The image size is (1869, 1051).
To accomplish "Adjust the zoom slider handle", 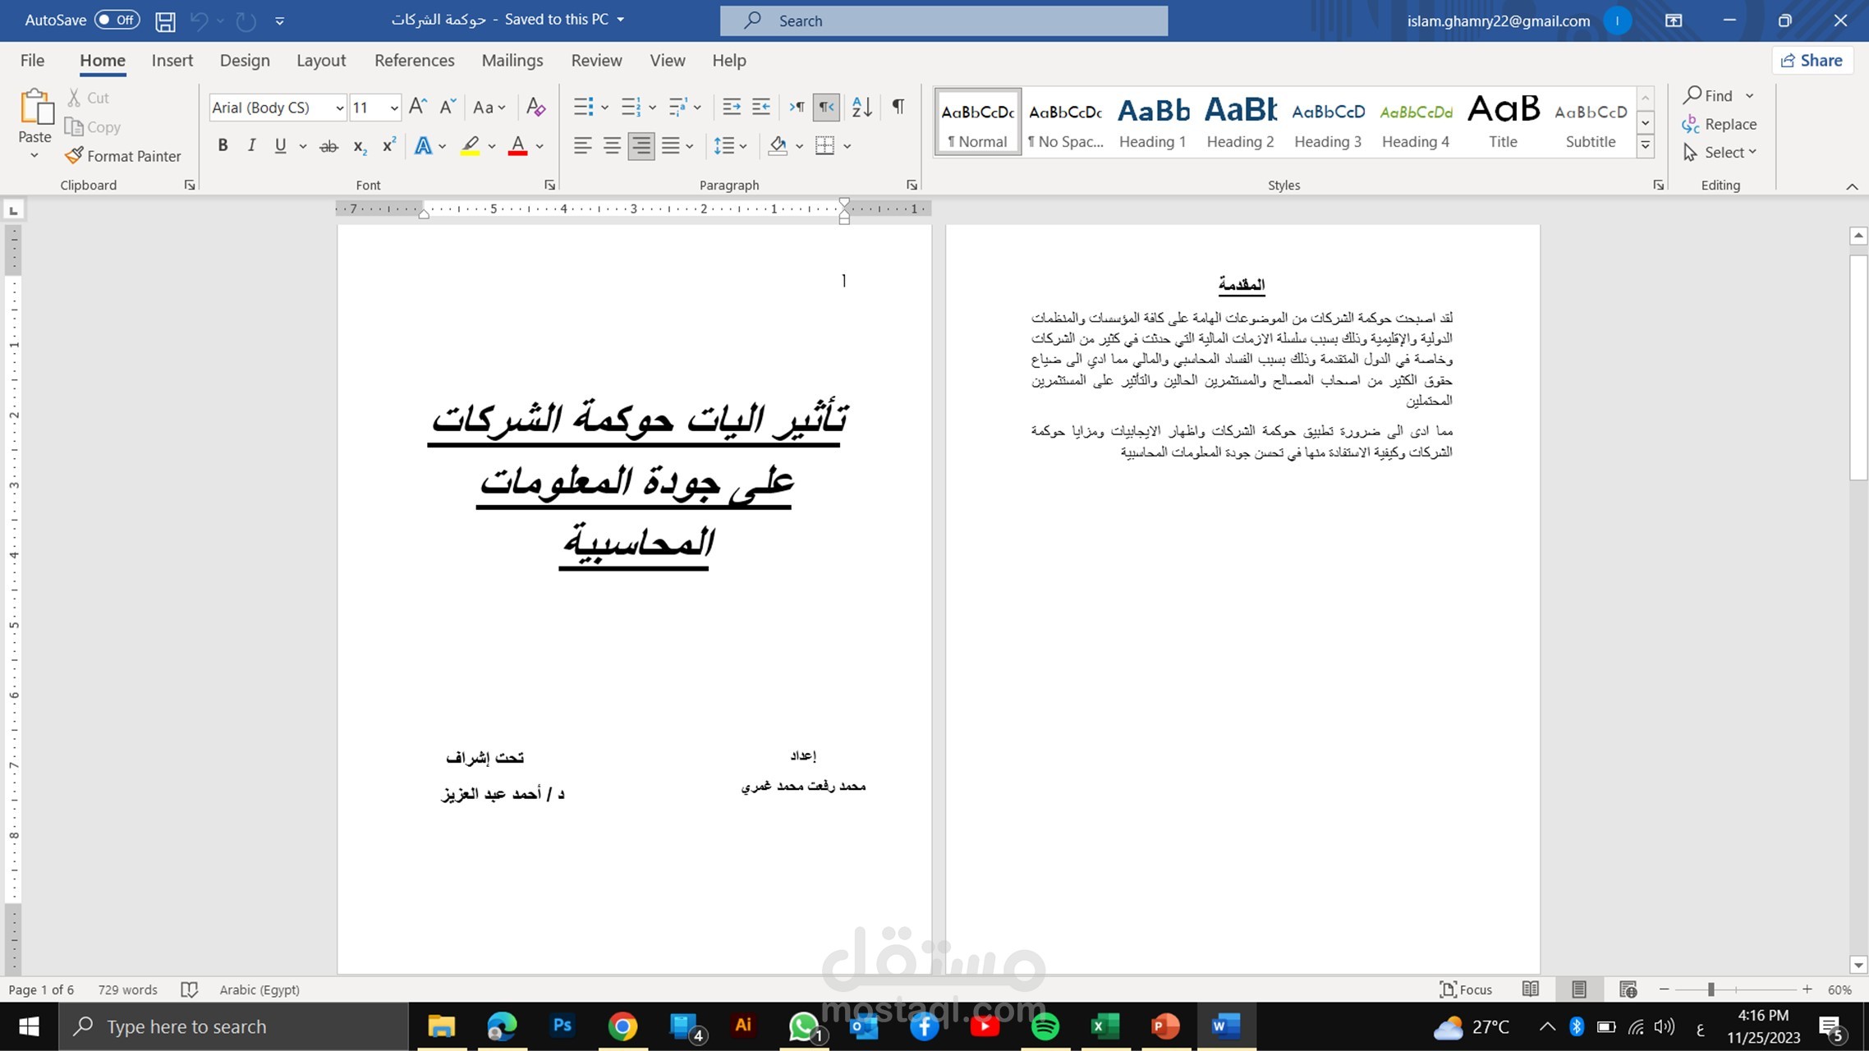I will point(1711,989).
